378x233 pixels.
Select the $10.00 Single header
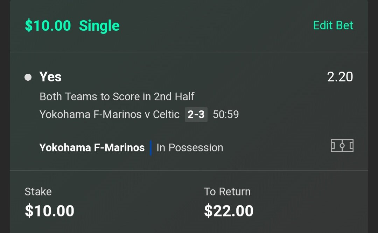coord(72,26)
